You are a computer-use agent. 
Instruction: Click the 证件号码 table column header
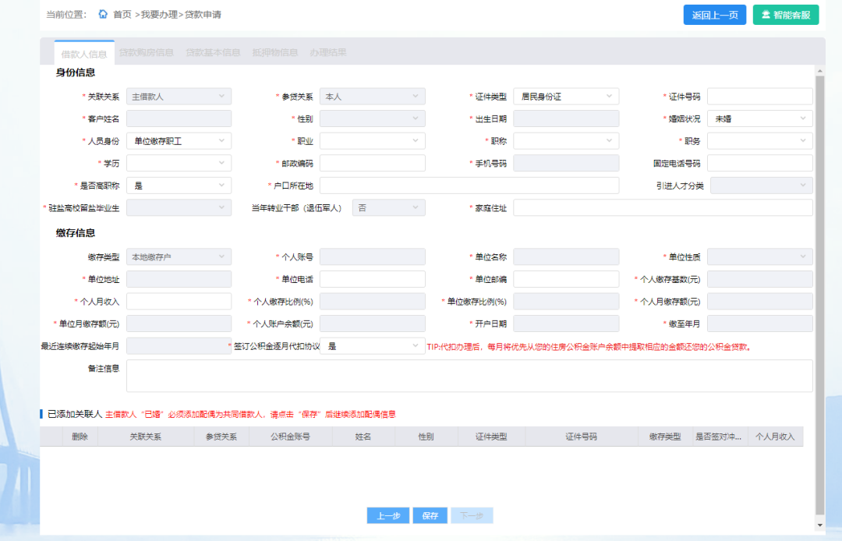[581, 437]
